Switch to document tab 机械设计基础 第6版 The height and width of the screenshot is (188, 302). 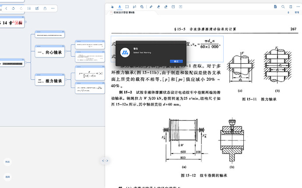pos(124,13)
